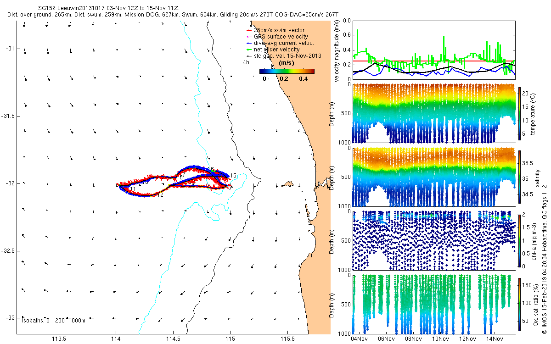The height and width of the screenshot is (344, 551).
Task: Click the oxygen saturation depth section plot
Action: (x=434, y=304)
